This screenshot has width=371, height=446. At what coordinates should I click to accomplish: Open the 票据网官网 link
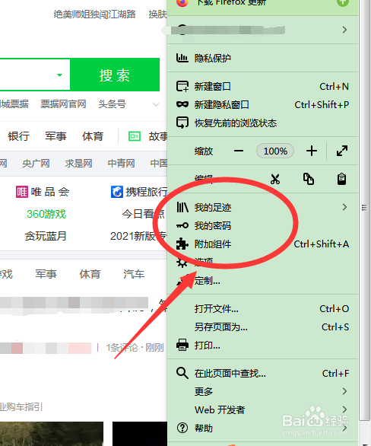[x=63, y=104]
